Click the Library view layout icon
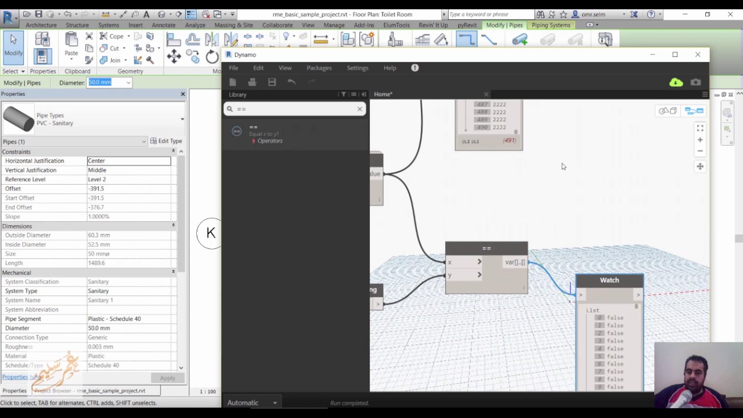The width and height of the screenshot is (743, 418). 354,95
